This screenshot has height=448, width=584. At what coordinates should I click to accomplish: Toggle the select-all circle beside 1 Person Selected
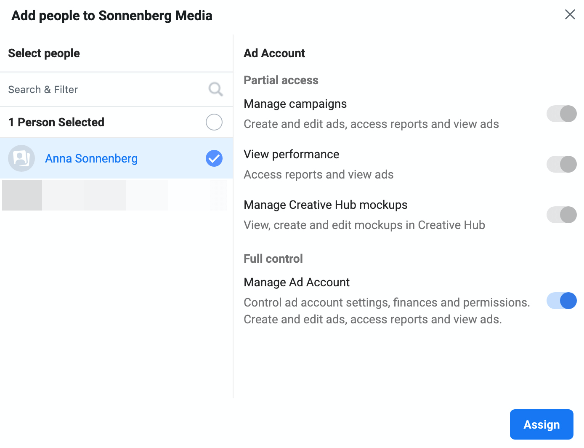pyautogui.click(x=214, y=122)
